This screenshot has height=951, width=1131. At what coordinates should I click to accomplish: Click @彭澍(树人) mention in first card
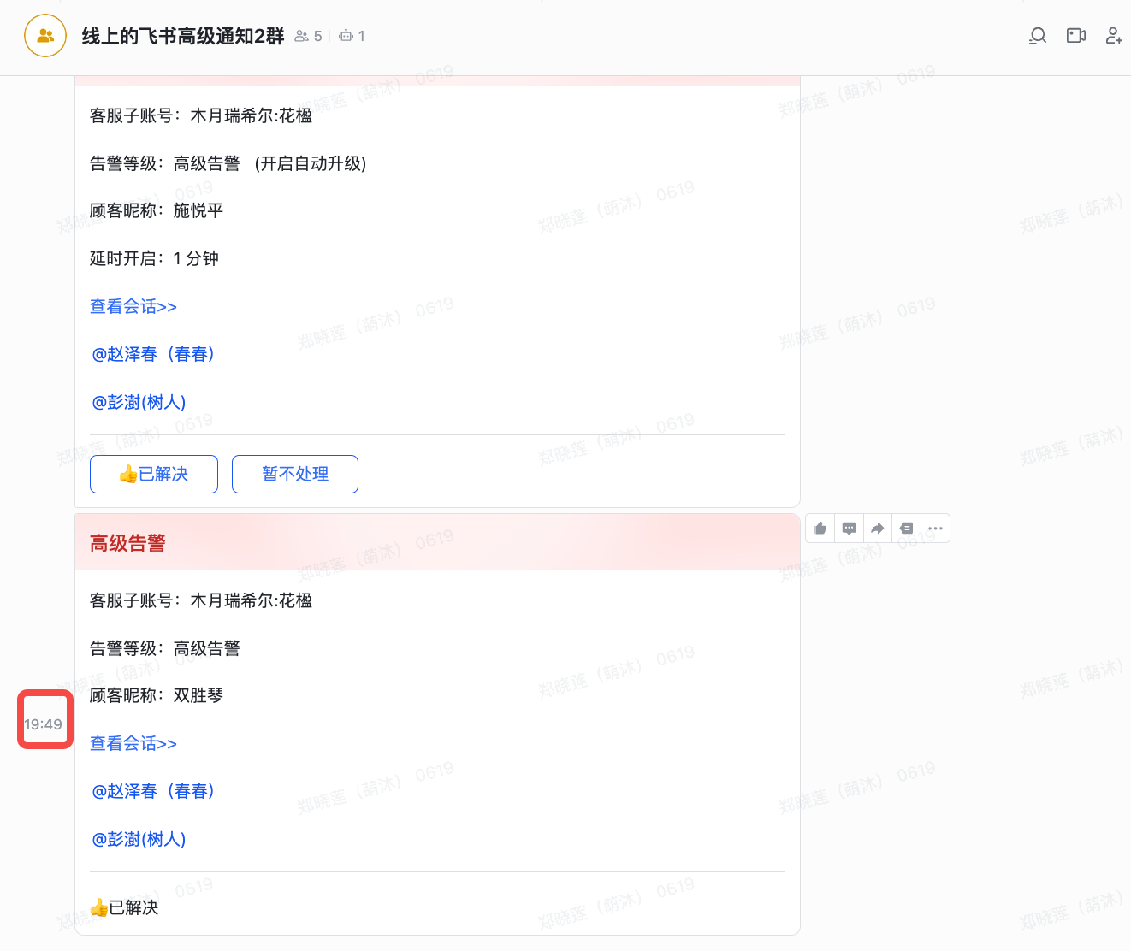pos(139,402)
